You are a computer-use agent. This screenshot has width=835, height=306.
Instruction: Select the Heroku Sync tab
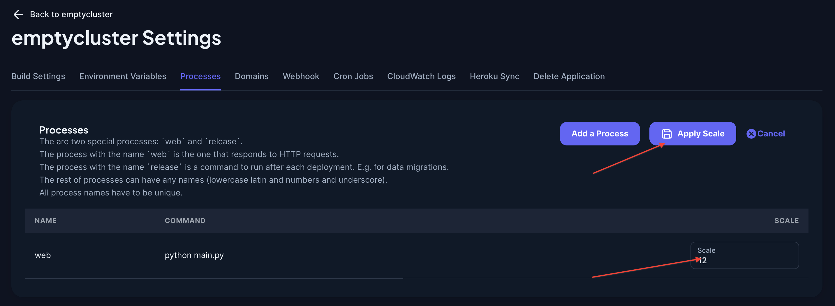tap(494, 76)
